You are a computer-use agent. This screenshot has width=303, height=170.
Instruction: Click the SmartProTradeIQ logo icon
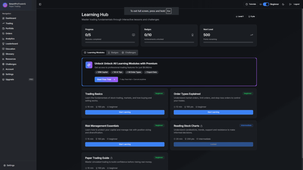[x=5, y=5]
